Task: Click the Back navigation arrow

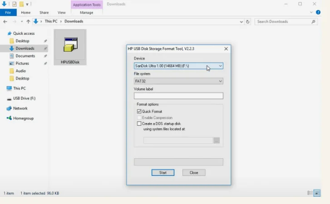Action: tap(5, 21)
